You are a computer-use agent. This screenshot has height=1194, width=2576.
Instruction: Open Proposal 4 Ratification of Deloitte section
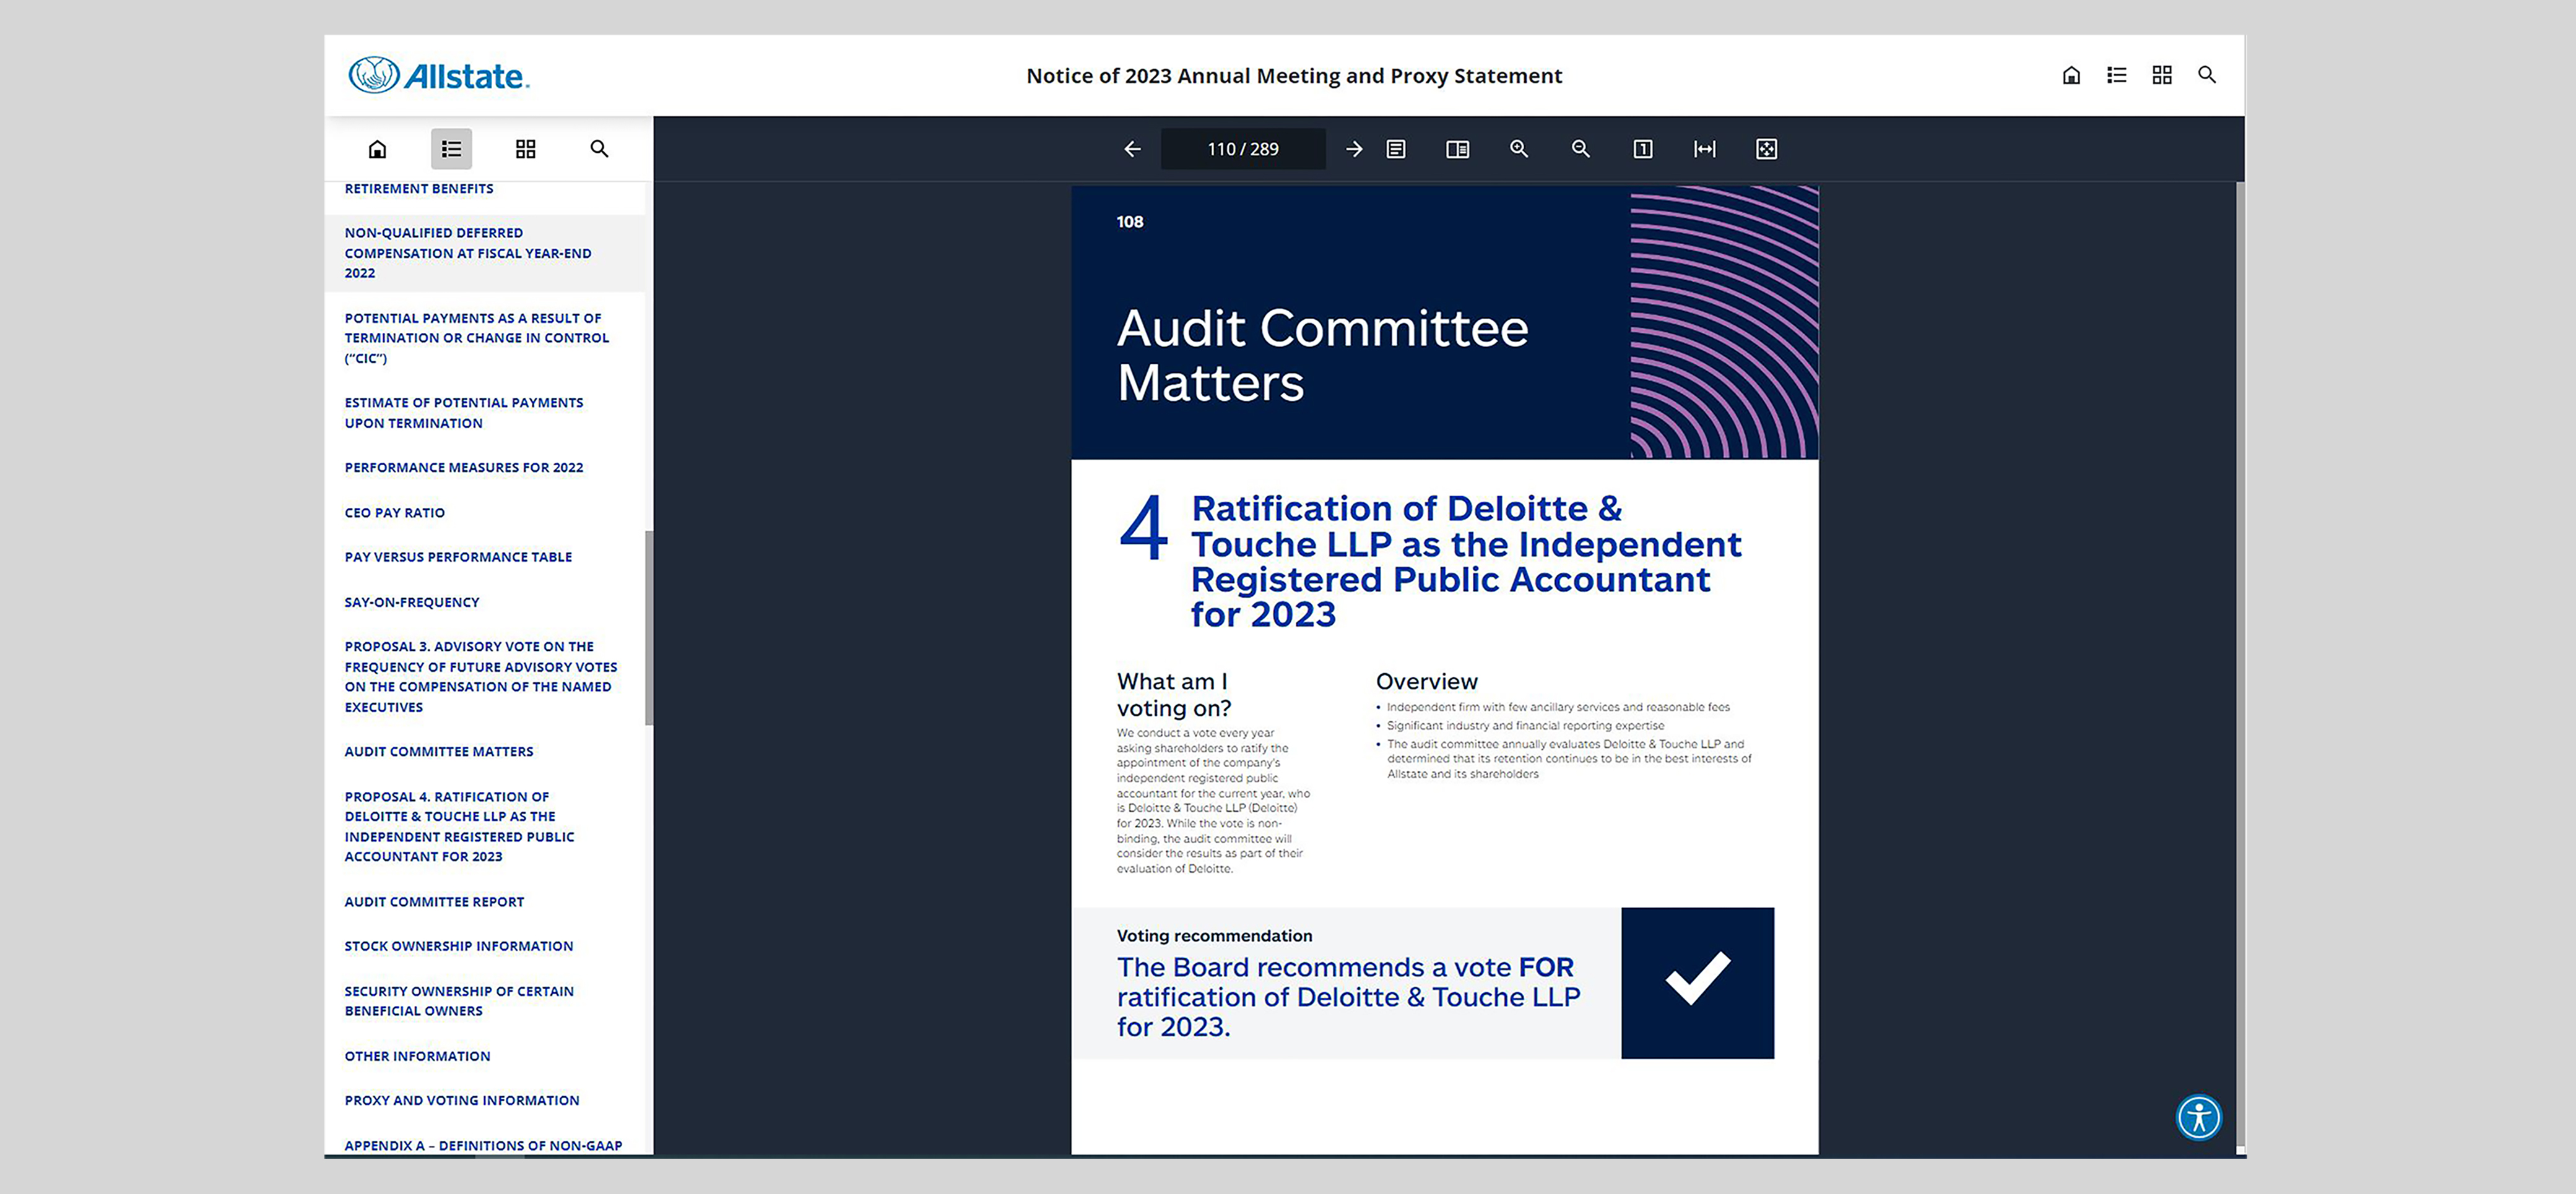pos(460,827)
